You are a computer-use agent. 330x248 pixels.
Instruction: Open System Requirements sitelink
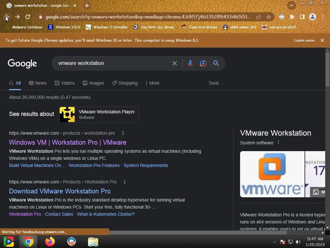pos(146,165)
